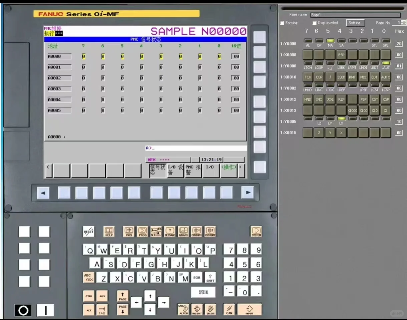Viewport: 407px width, 320px height.
Task: Click the down cursor arrow key
Action: tap(150, 309)
